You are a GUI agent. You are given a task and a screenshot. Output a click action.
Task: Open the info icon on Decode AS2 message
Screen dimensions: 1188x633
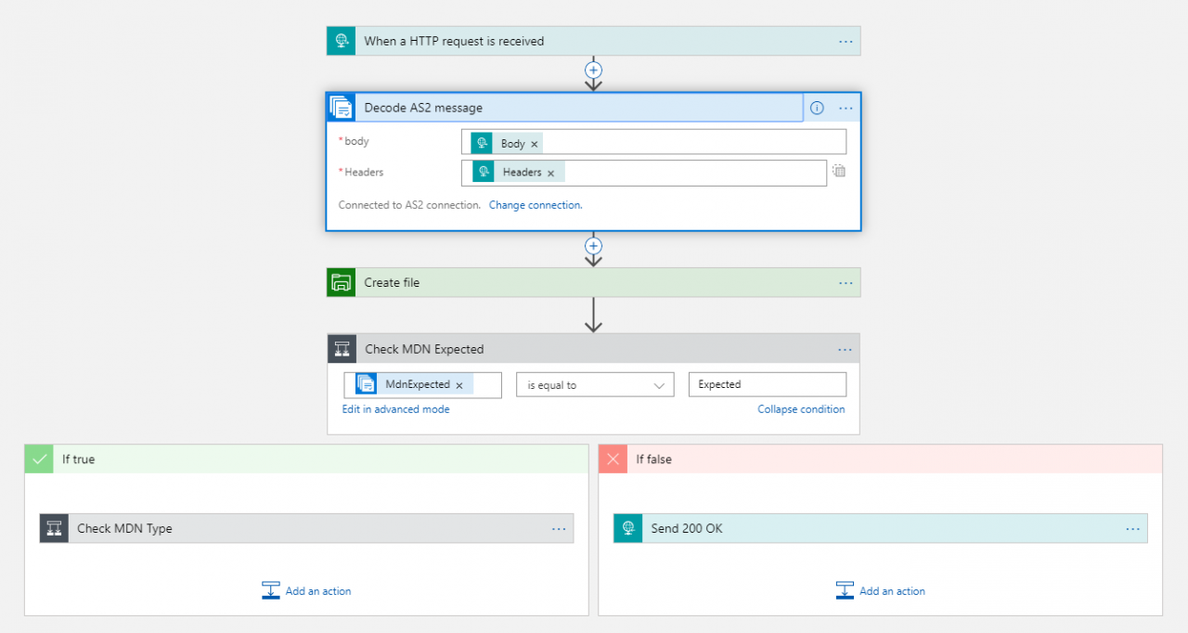(x=815, y=108)
